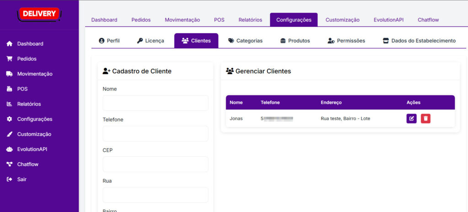Click the shopping cart icon beside Pedidos

pos(10,59)
